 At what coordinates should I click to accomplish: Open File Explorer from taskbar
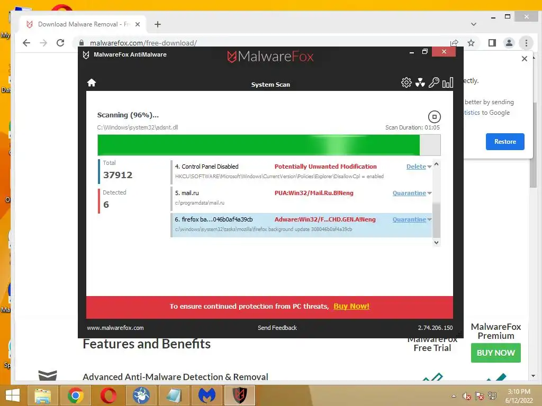point(42,395)
